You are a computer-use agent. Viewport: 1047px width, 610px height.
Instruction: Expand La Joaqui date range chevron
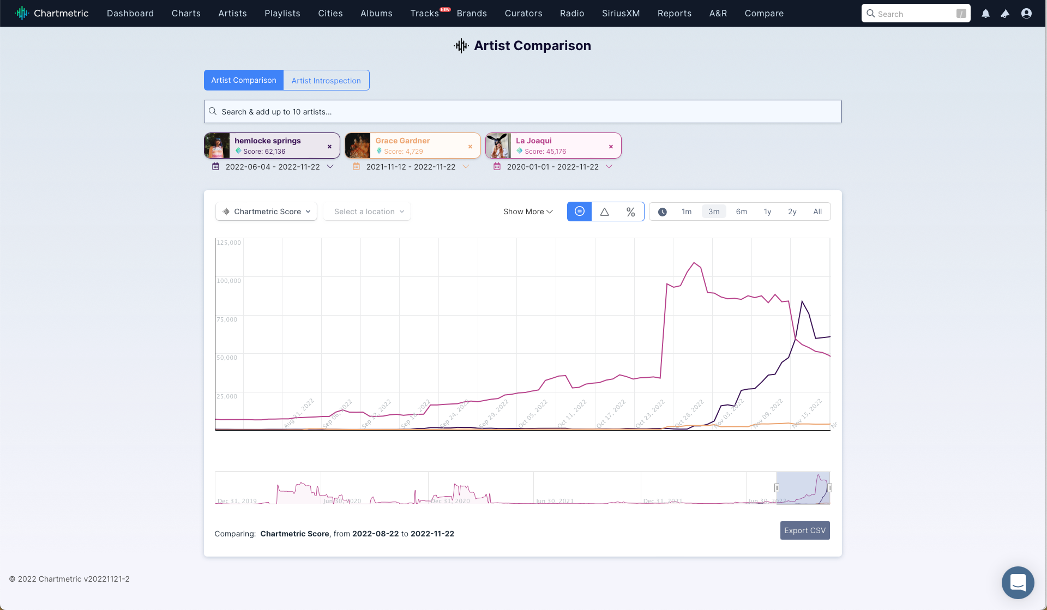click(x=609, y=167)
